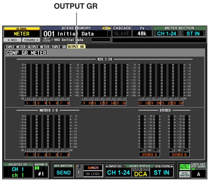
Task: Select machine ID 3 indicator
Action: click(x=45, y=168)
